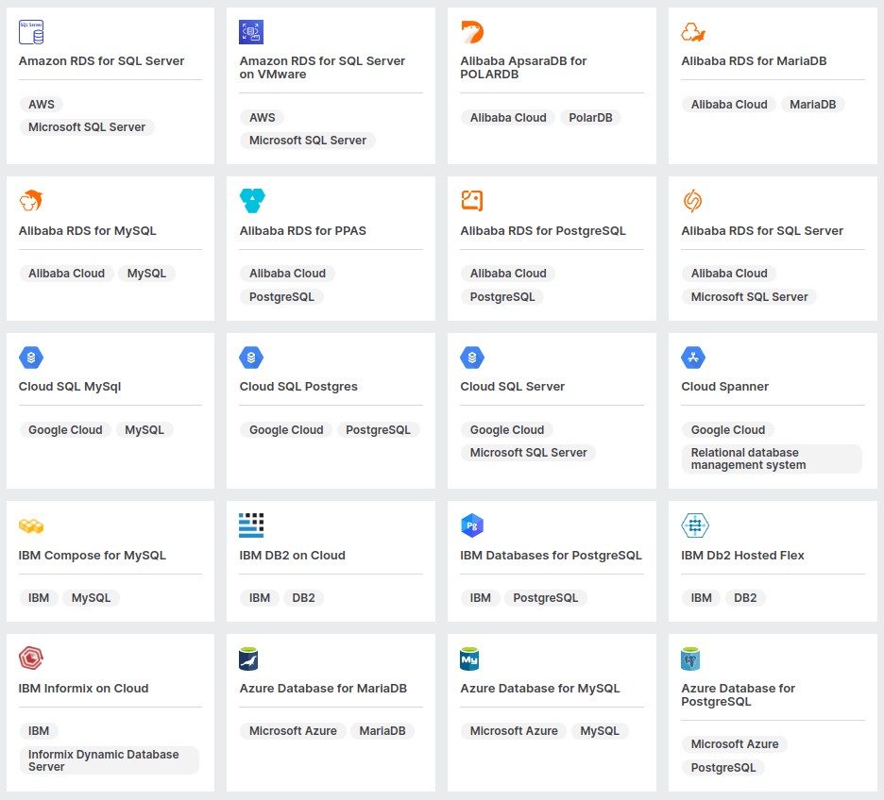
Task: Open Alibaba RDS for PostgreSQL title
Action: [x=543, y=231]
